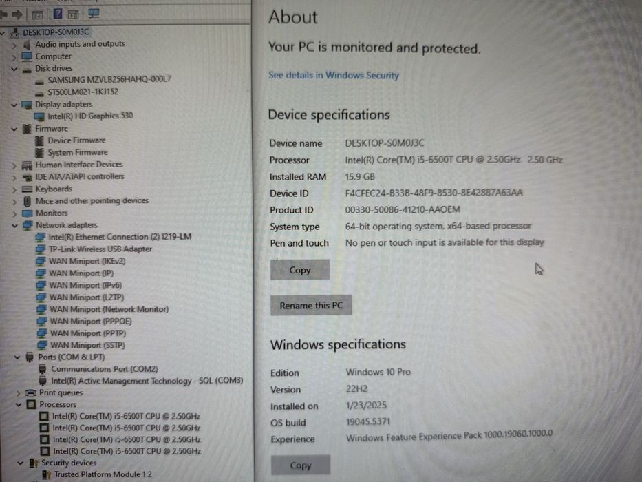642x482 pixels.
Task: Collapse the Ports (COM & LPT) node
Action: tap(18, 358)
